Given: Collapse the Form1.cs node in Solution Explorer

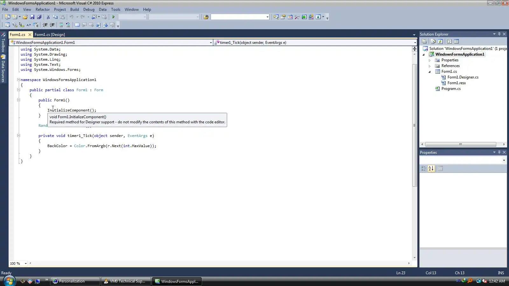Looking at the screenshot, I should pos(429,71).
